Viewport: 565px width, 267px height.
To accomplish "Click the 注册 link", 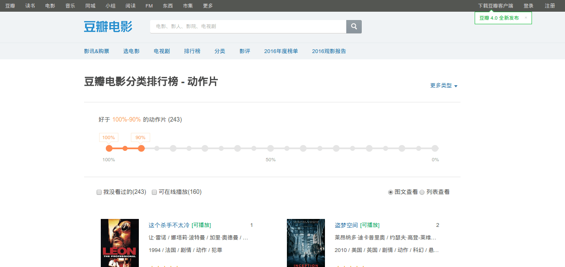I will pos(550,6).
